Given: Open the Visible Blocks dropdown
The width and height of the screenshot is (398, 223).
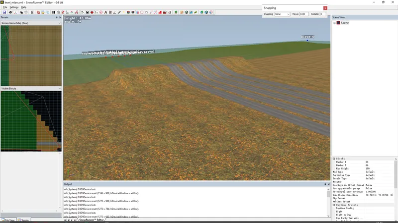Looking at the screenshot, I should 60,89.
